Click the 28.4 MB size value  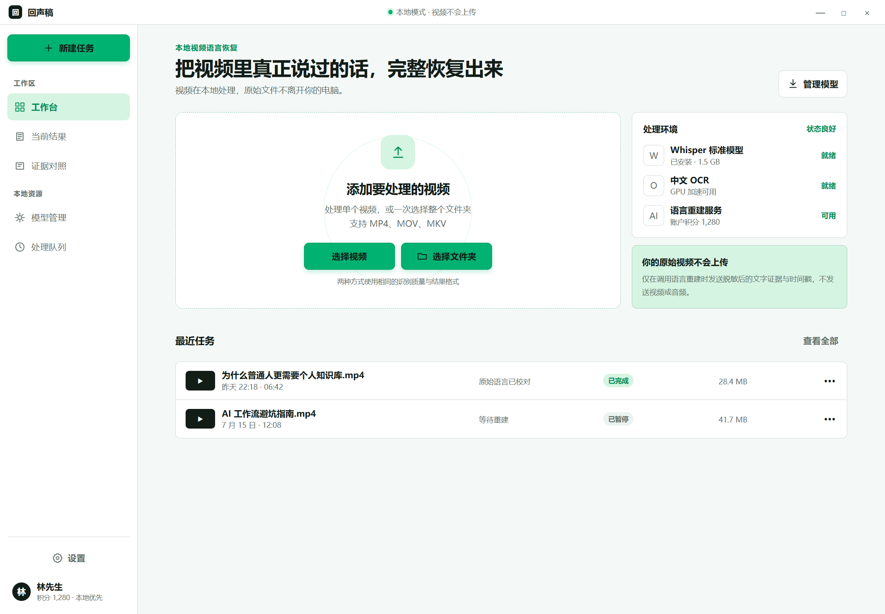[x=733, y=381]
